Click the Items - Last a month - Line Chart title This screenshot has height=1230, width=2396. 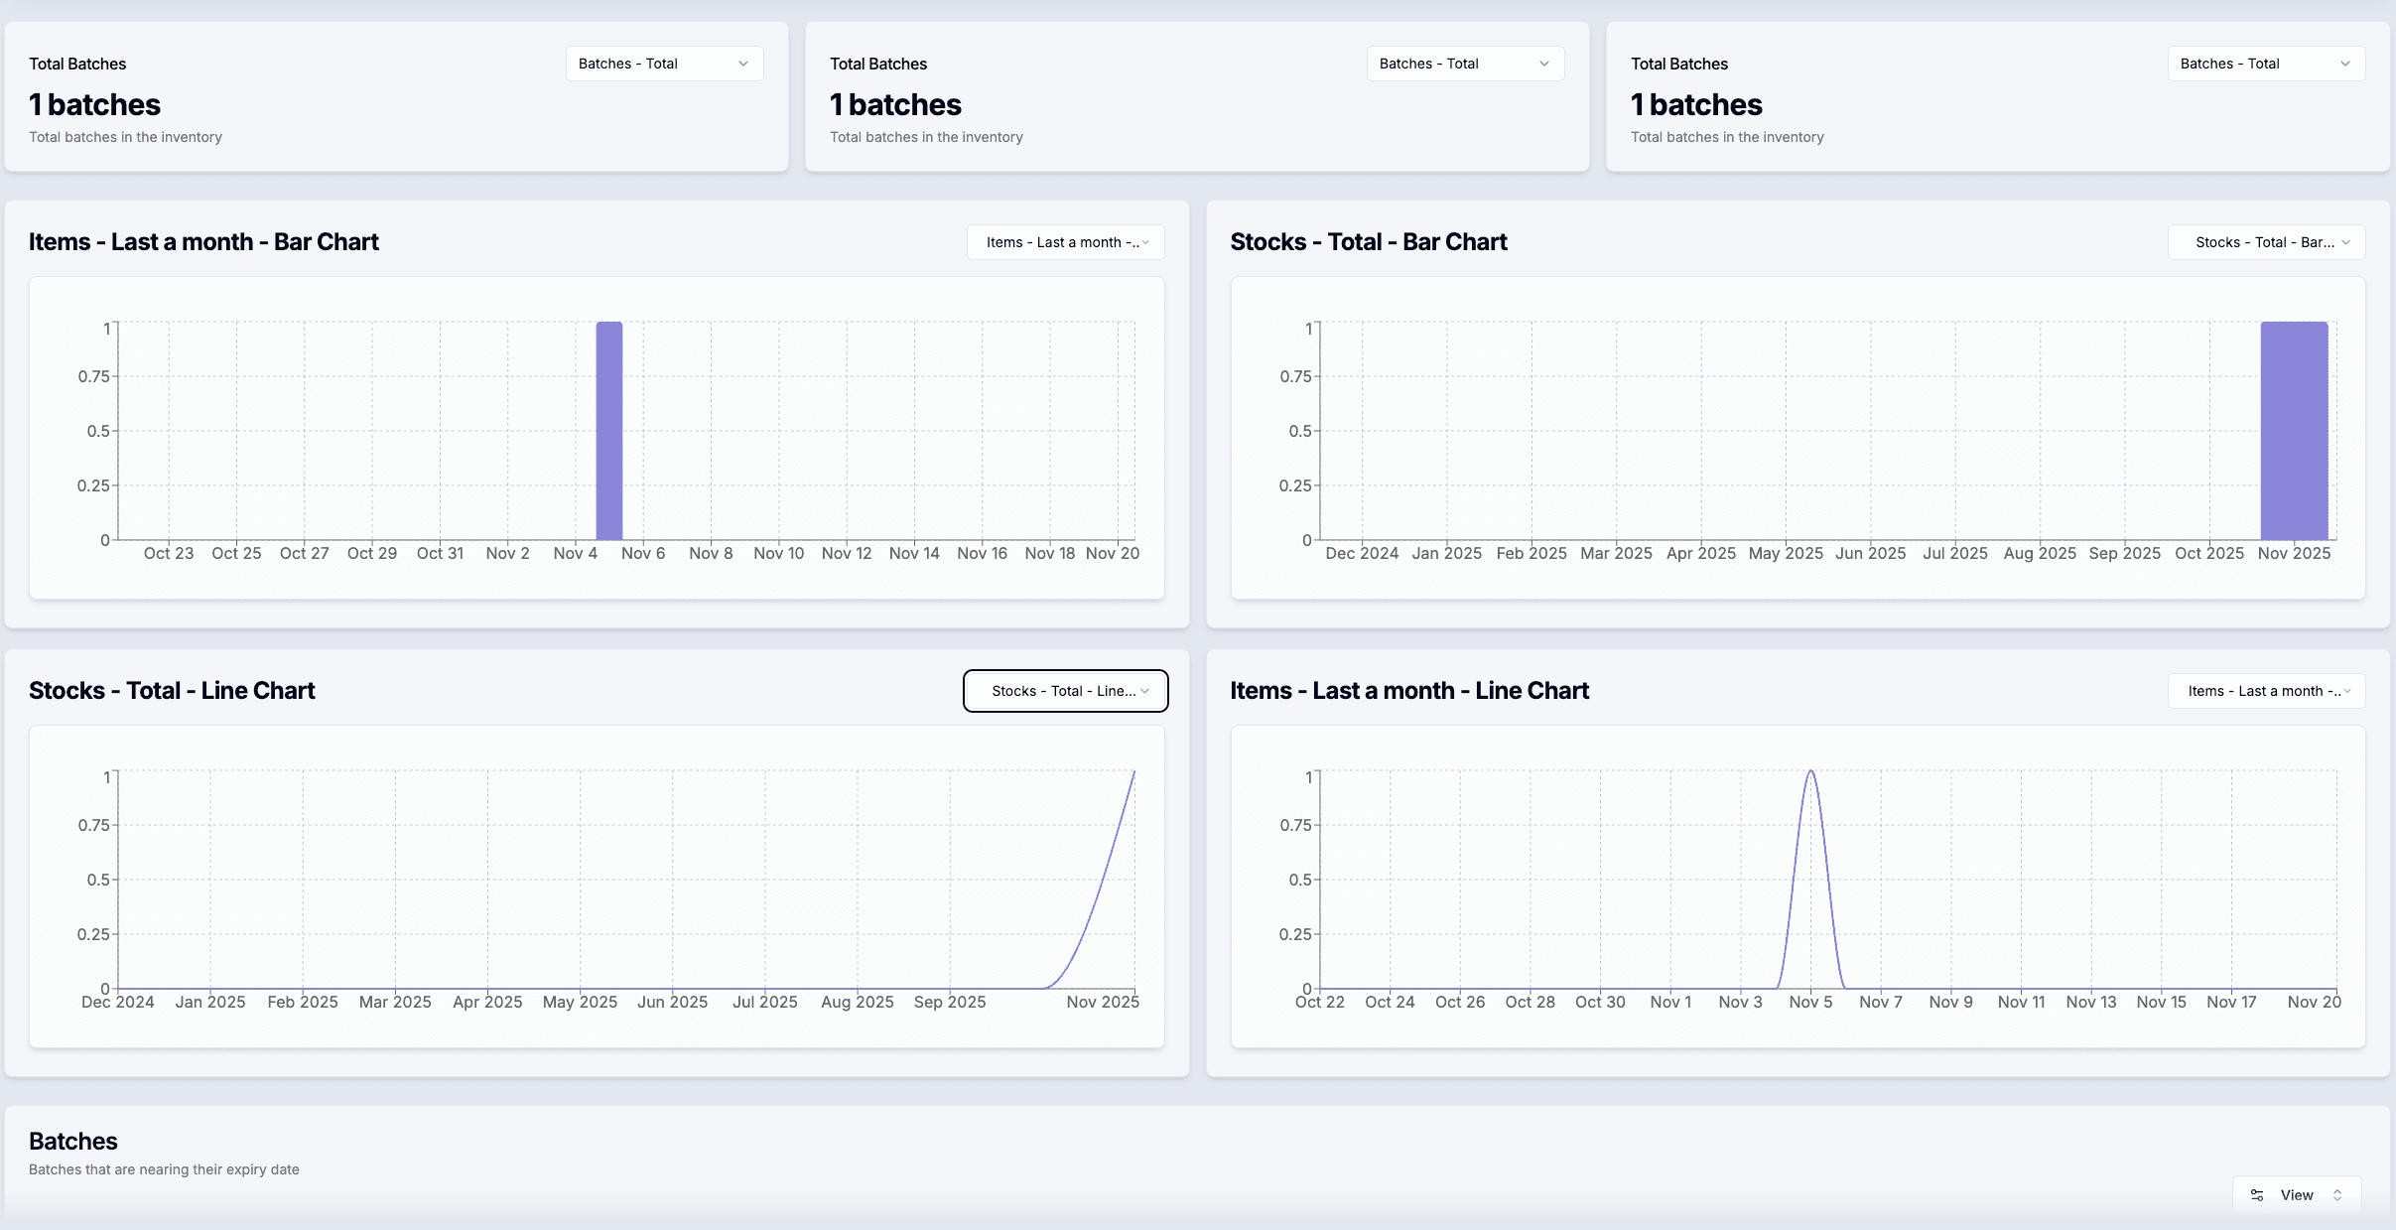[x=1408, y=691]
